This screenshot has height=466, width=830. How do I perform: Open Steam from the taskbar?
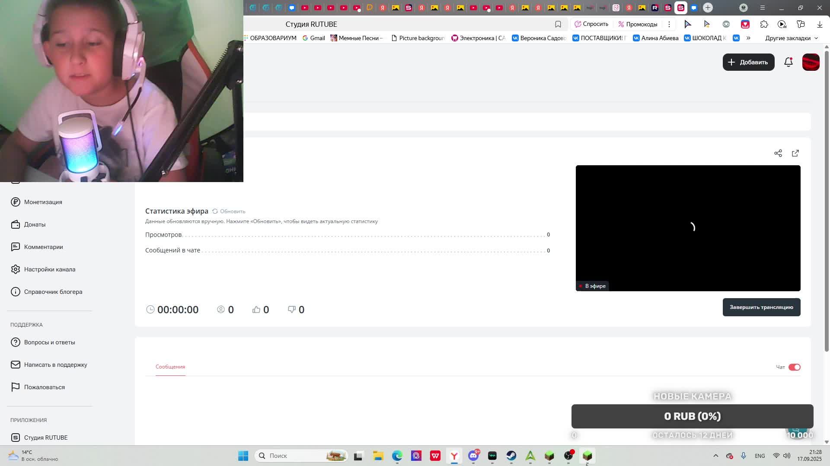[511, 456]
